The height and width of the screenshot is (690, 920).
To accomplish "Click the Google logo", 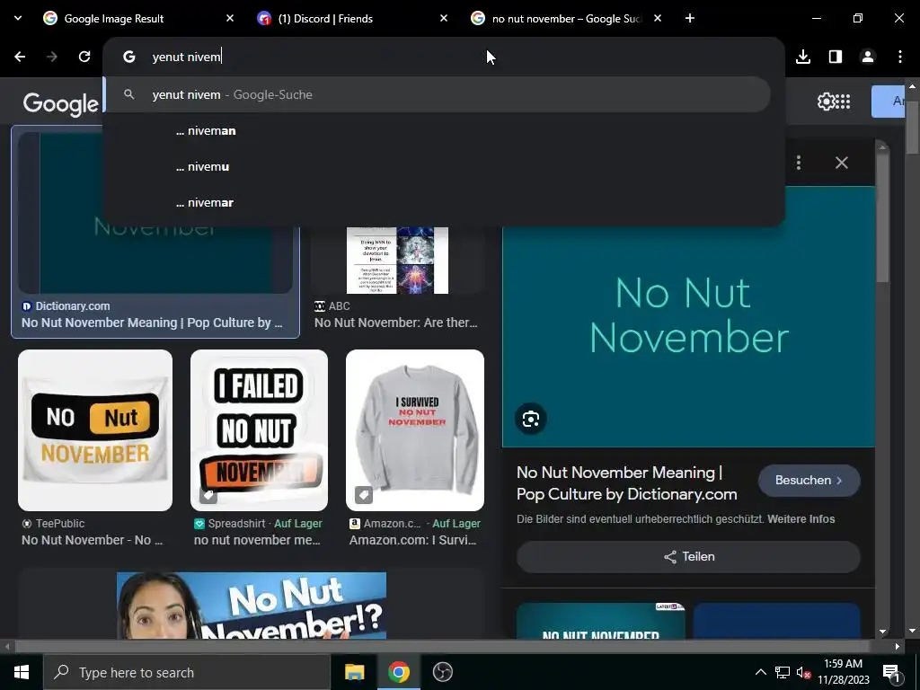I will point(61,104).
